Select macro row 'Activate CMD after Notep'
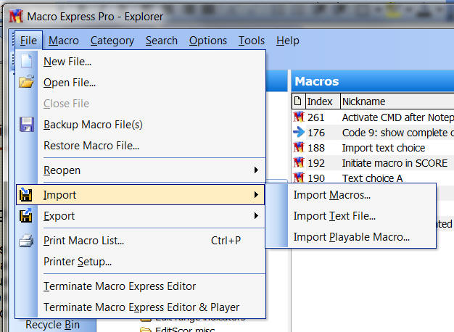 [x=373, y=117]
